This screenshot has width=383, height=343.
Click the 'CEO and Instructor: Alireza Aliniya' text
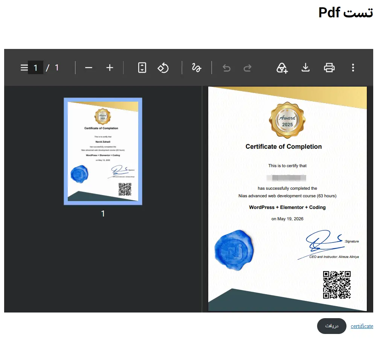(x=334, y=257)
